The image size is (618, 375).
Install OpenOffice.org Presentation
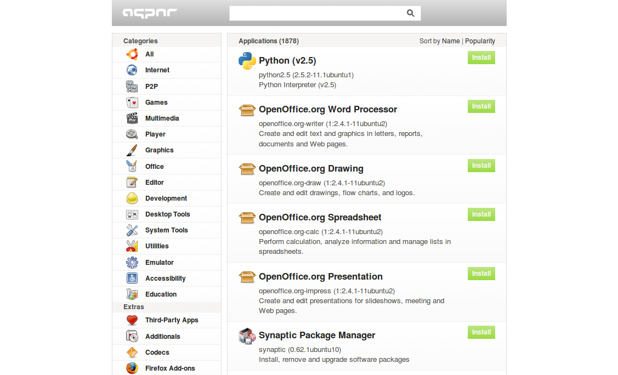click(481, 274)
